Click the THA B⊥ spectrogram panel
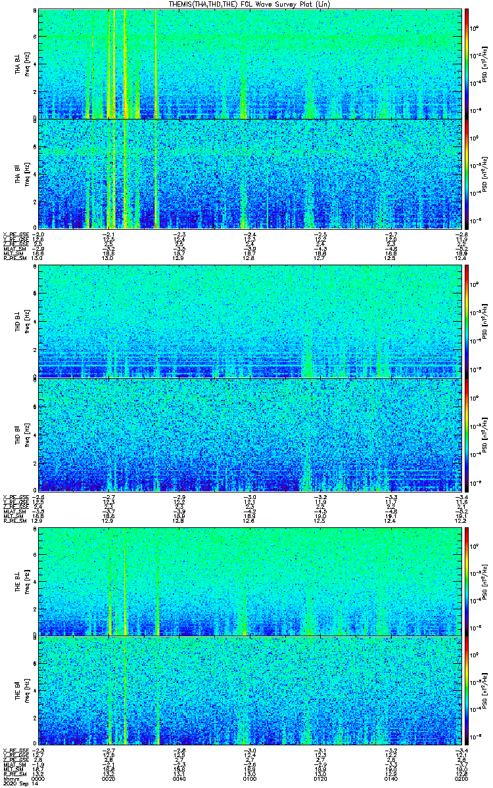This screenshot has width=493, height=788. pos(249,64)
